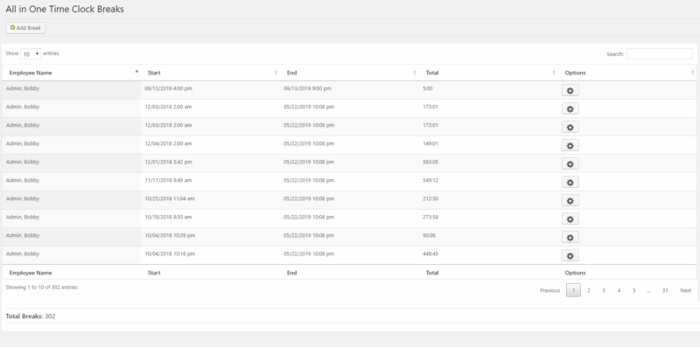The height and width of the screenshot is (347, 700).
Task: Go to pagination page 2
Action: 588,290
